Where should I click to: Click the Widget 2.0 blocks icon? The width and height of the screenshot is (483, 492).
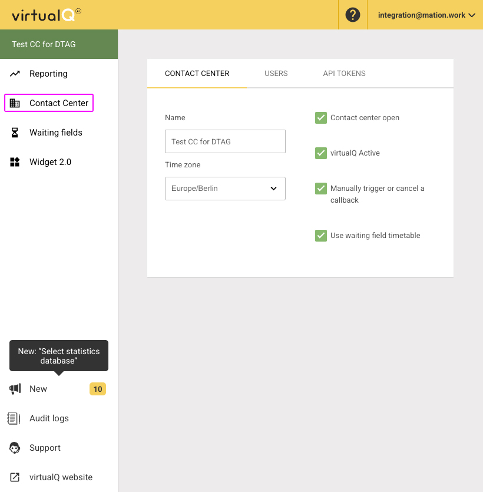tap(15, 162)
